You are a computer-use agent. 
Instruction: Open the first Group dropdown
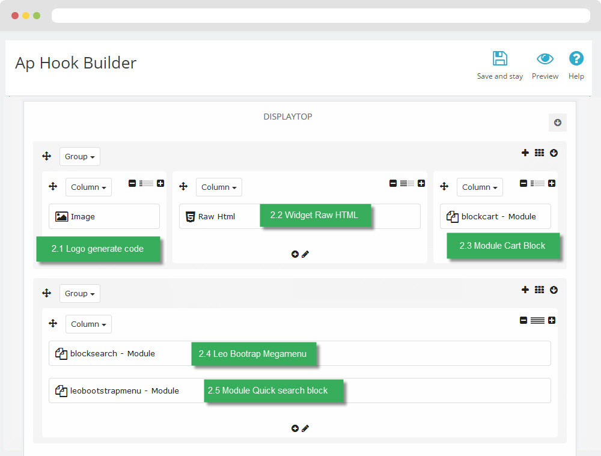click(x=80, y=157)
